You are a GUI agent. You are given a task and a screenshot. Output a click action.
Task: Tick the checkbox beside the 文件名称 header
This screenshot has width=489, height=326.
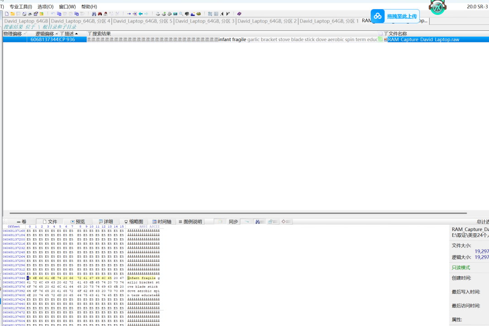pos(380,33)
